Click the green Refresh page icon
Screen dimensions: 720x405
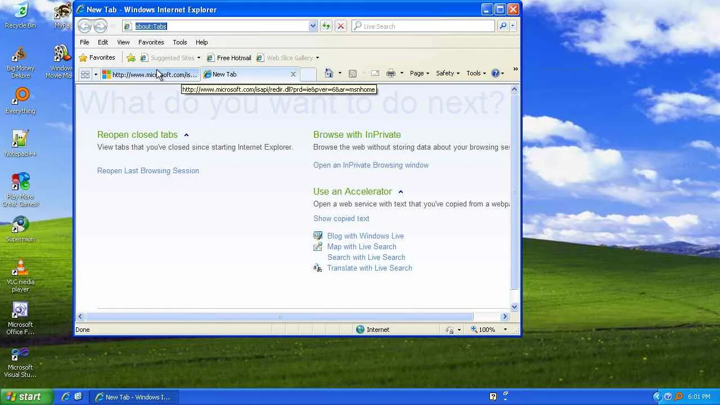[326, 26]
